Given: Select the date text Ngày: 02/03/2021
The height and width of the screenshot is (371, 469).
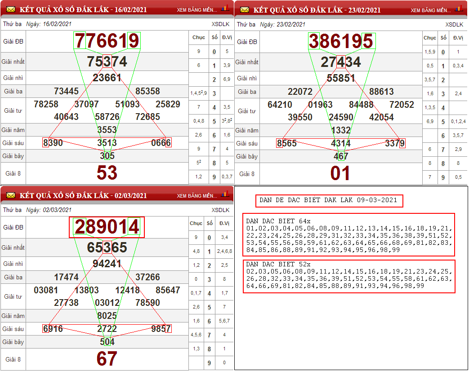Looking at the screenshot, I should click(49, 210).
